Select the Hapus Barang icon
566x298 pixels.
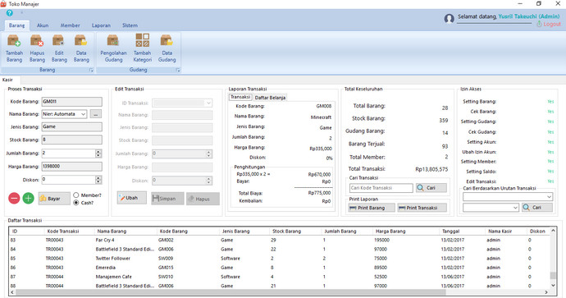(37, 48)
